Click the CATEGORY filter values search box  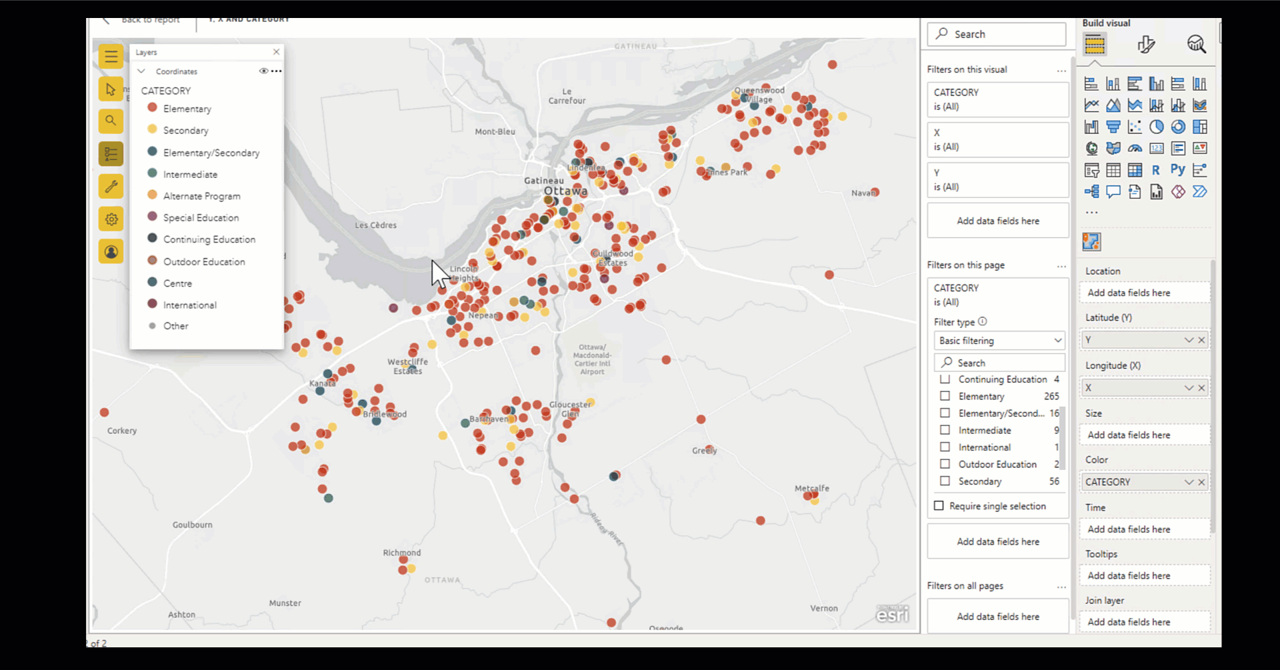click(999, 363)
